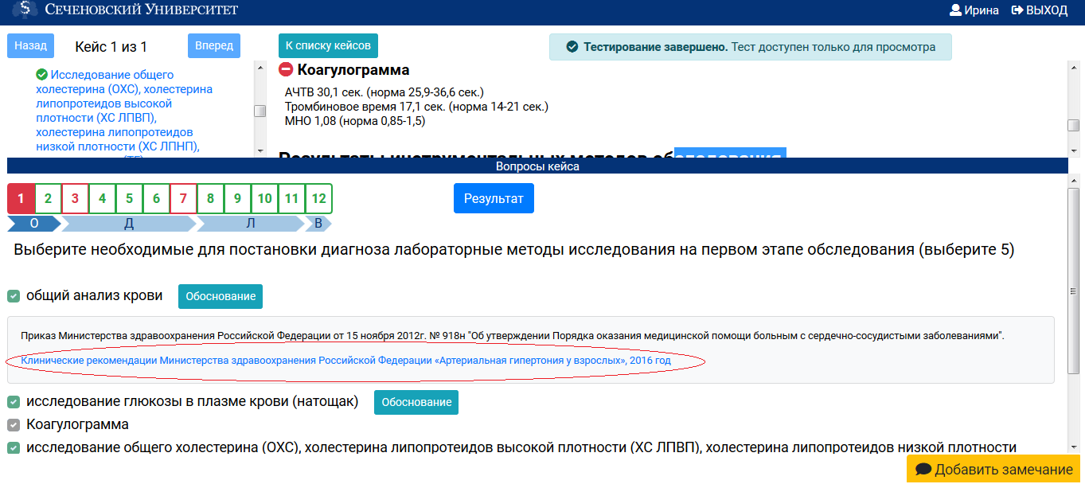Open question tab 12
The height and width of the screenshot is (484, 1085).
pos(318,198)
